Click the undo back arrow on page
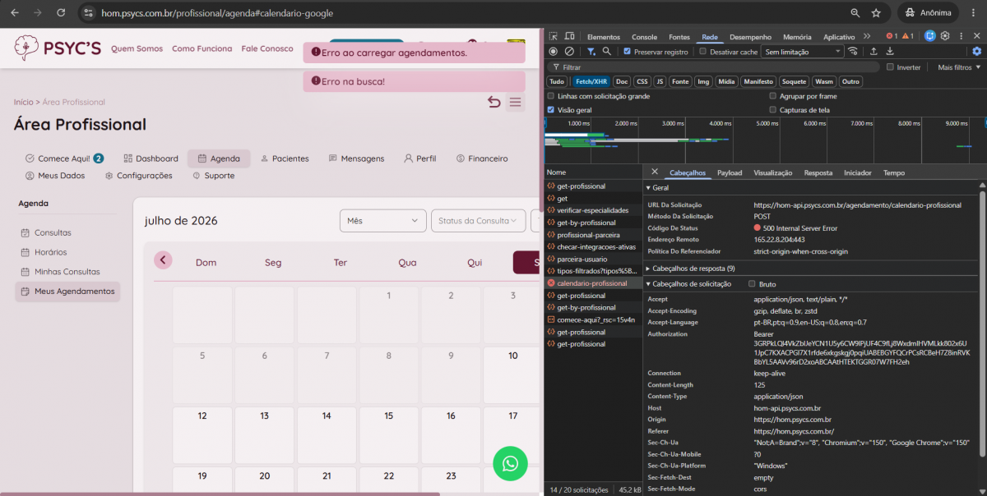 point(493,102)
